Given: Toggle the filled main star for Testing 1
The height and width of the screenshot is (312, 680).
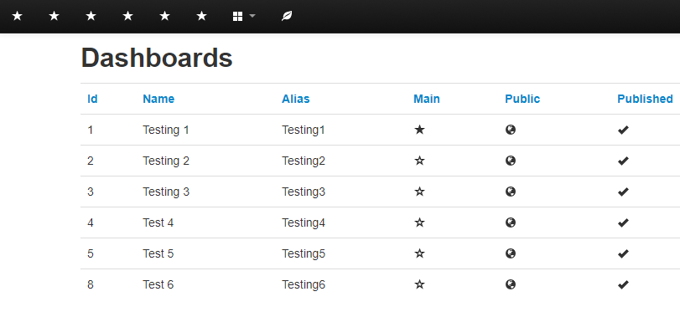Looking at the screenshot, I should [419, 130].
